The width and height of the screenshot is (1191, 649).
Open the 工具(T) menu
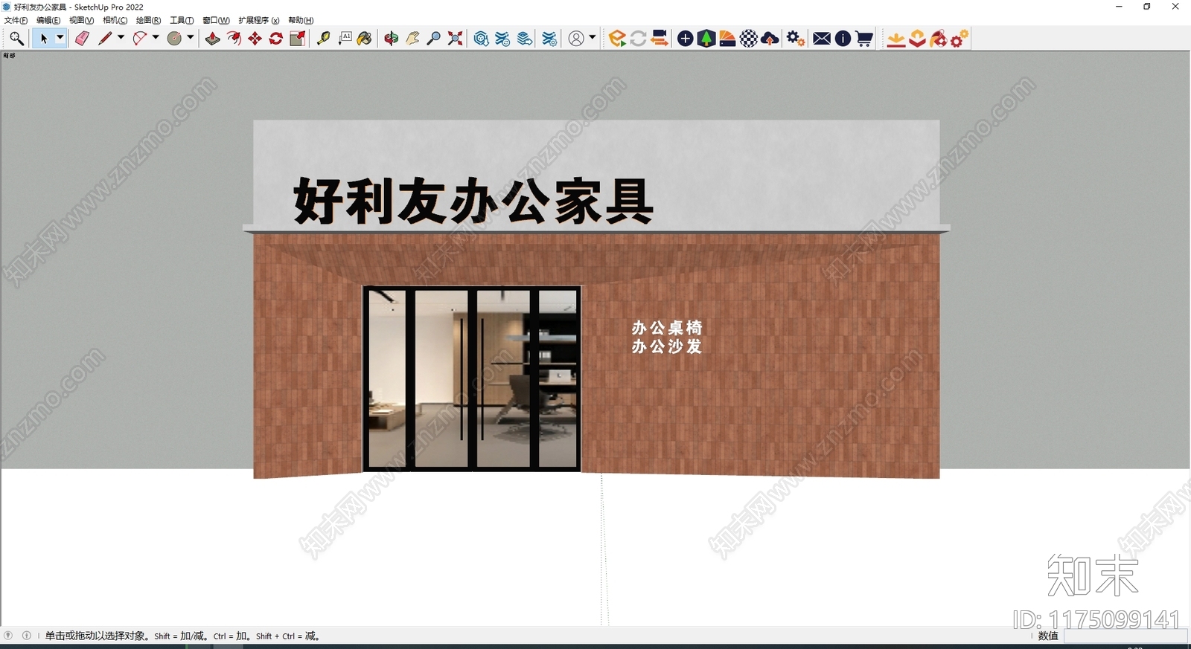[x=182, y=21]
